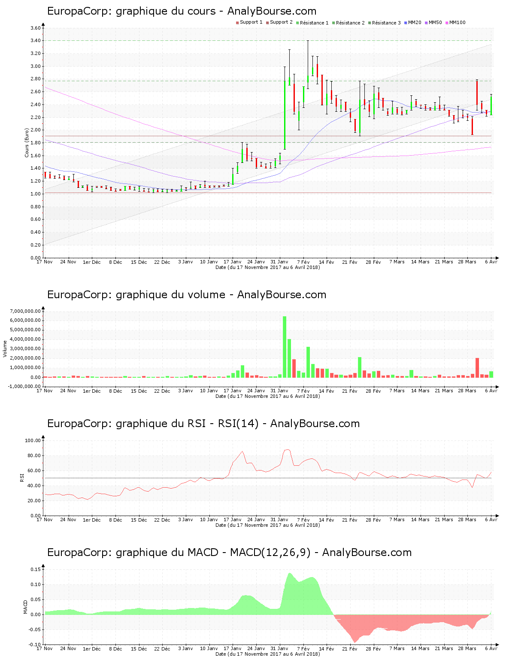515x666 pixels.
Task: Click '6 Avr' date on the price chart
Action: (x=491, y=262)
